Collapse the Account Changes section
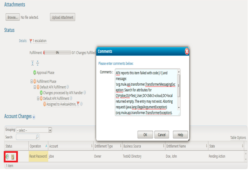The width and height of the screenshot is (248, 170). coord(34,117)
